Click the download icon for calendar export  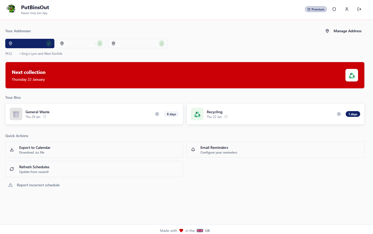pyautogui.click(x=12, y=150)
